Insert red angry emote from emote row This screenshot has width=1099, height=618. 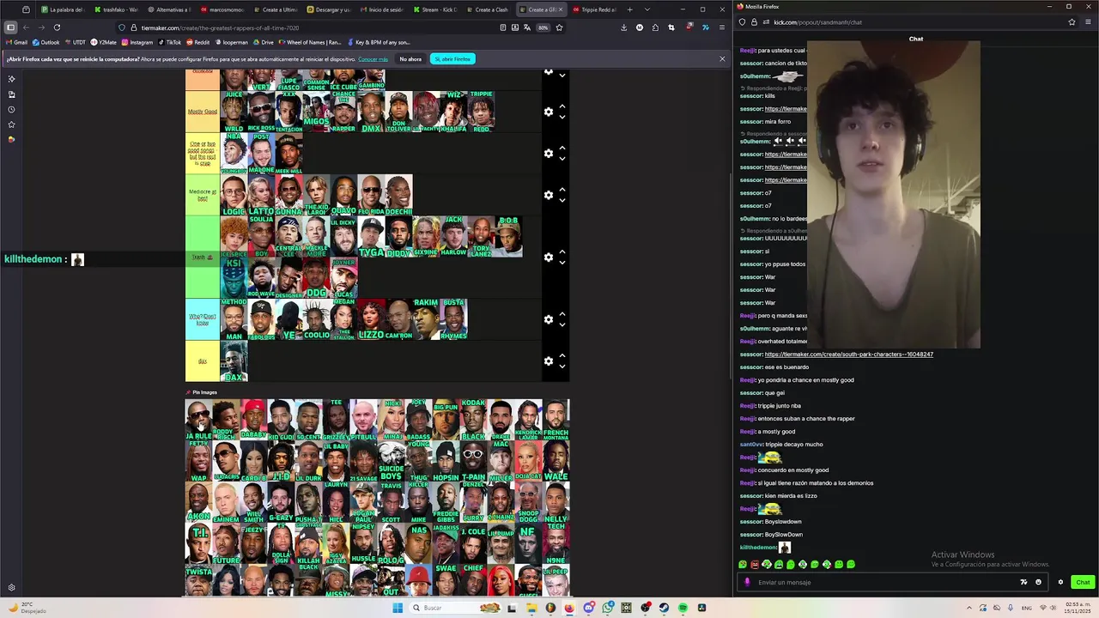coord(755,564)
